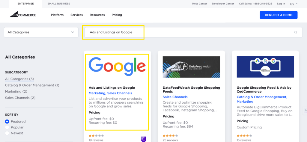Screen dimensions: 307x142
Task: Click Recurring fee: $64 text
Action: point(178,126)
